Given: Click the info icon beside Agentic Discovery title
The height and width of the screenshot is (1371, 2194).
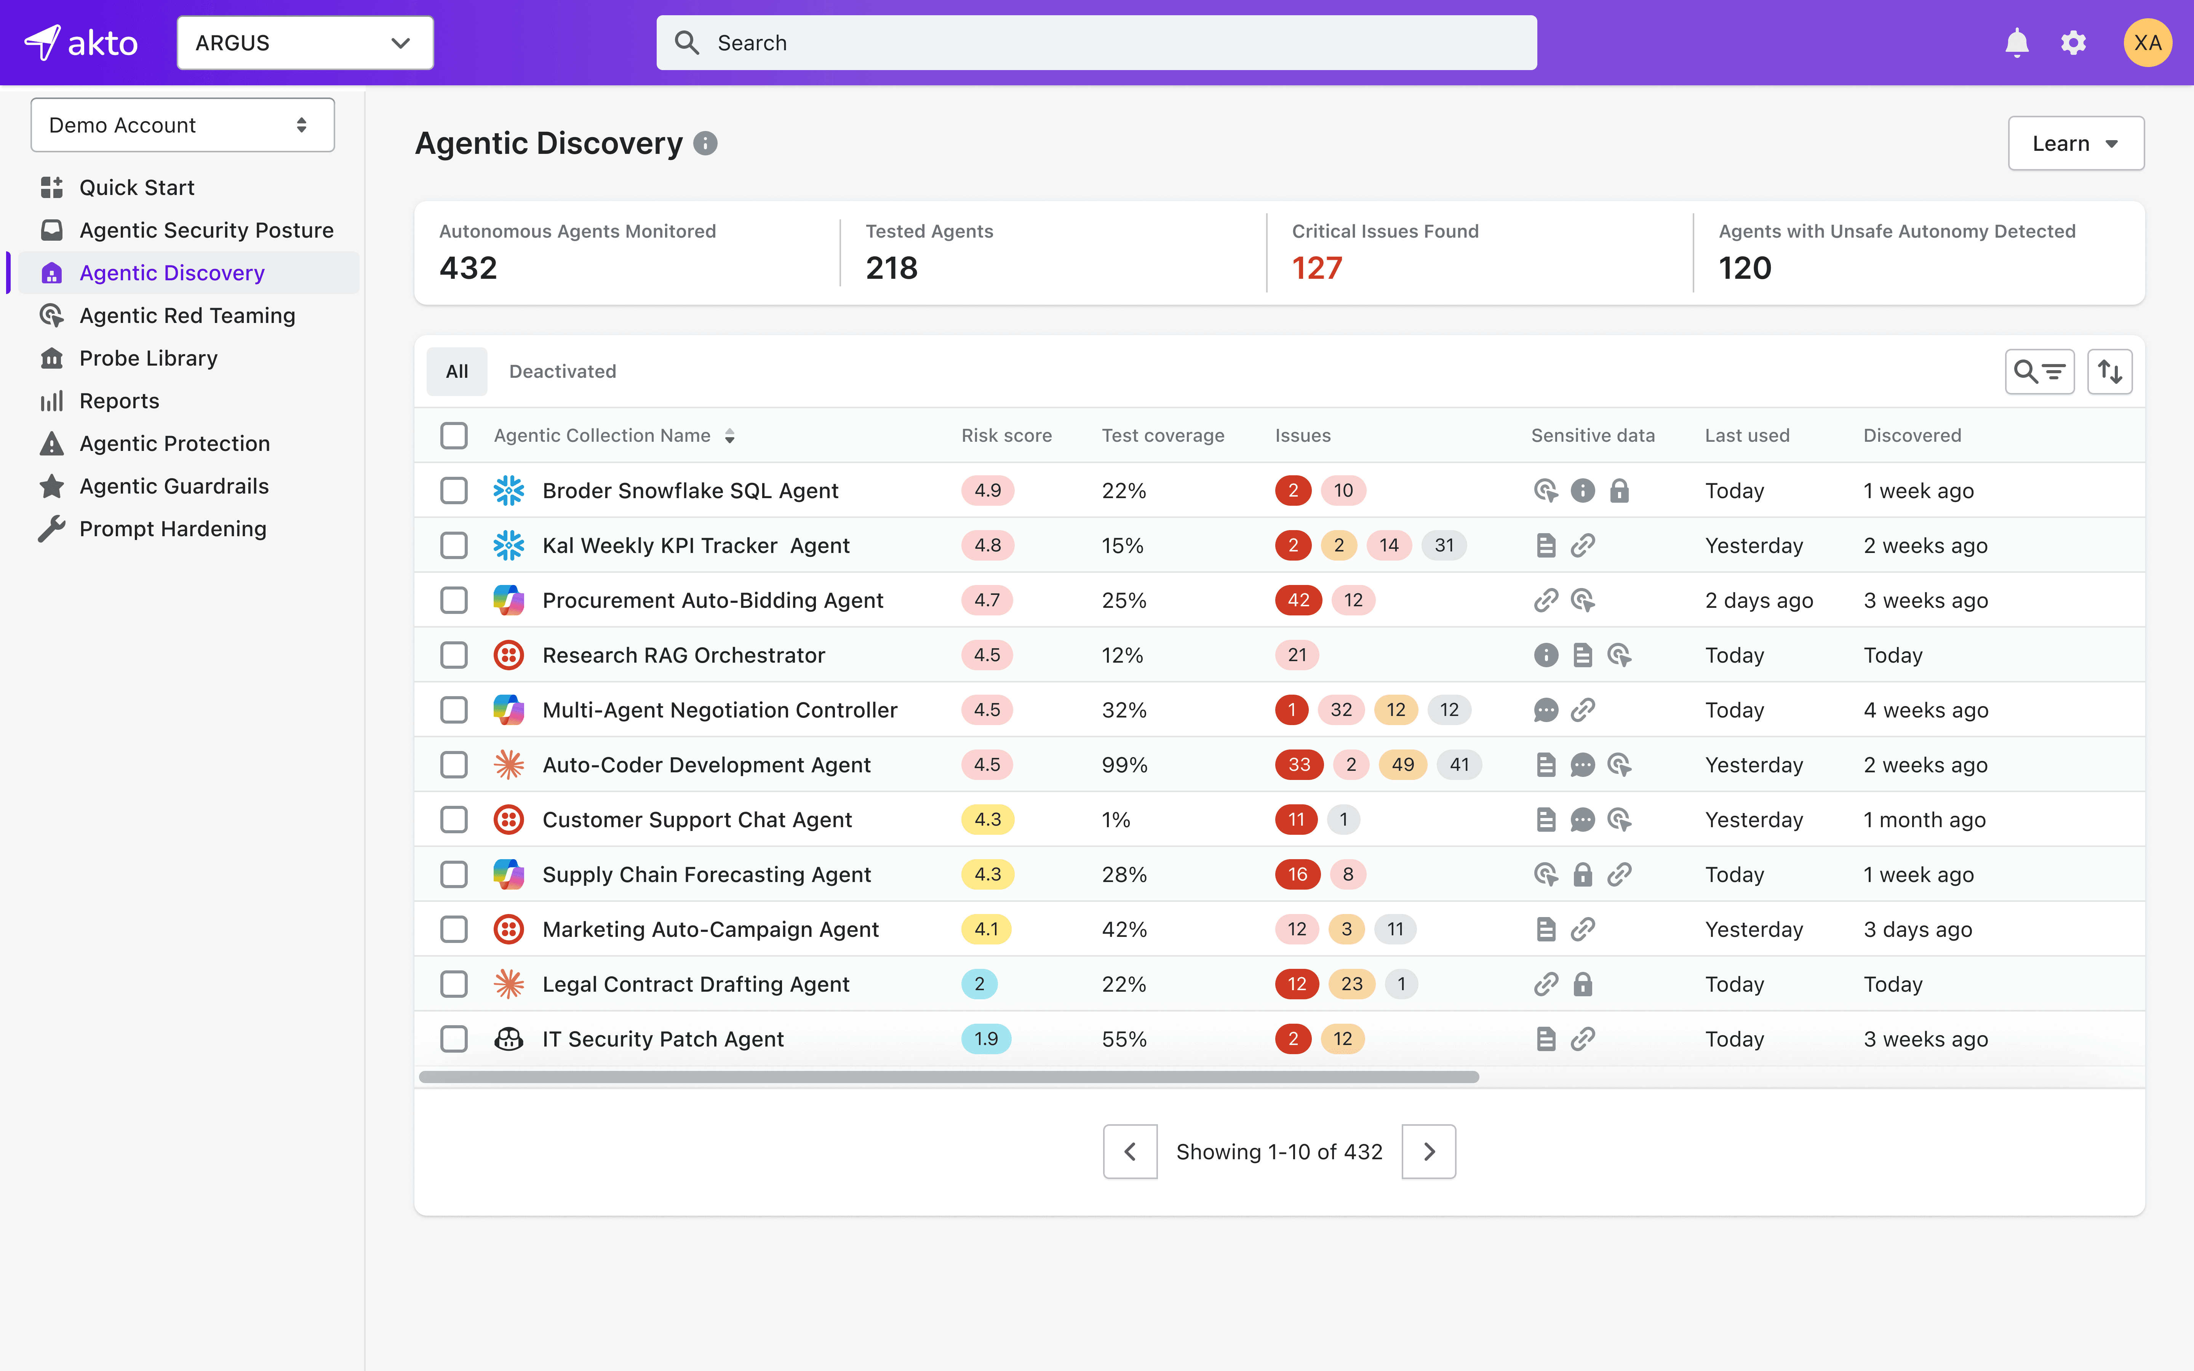Looking at the screenshot, I should click(705, 143).
